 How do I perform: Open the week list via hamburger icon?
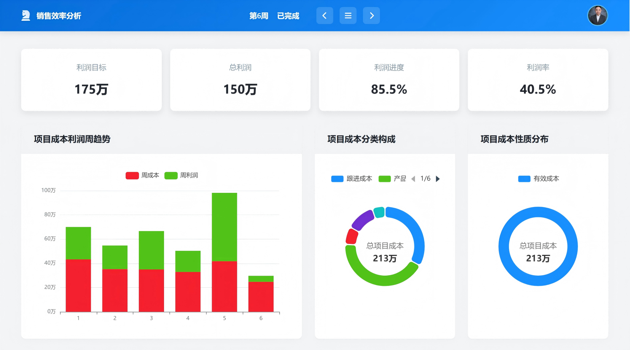(x=348, y=15)
